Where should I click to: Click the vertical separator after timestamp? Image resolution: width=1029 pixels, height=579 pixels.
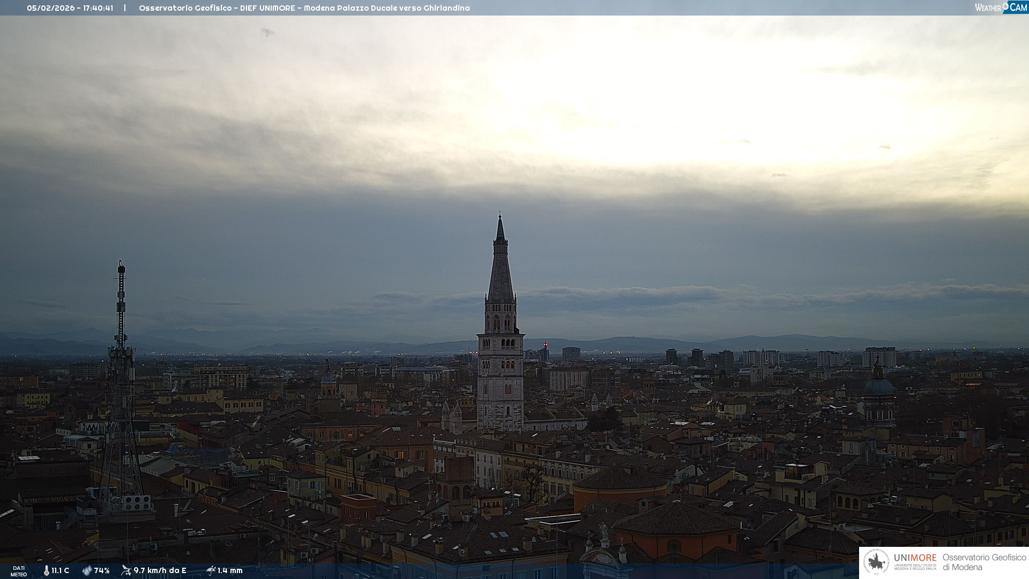(125, 8)
